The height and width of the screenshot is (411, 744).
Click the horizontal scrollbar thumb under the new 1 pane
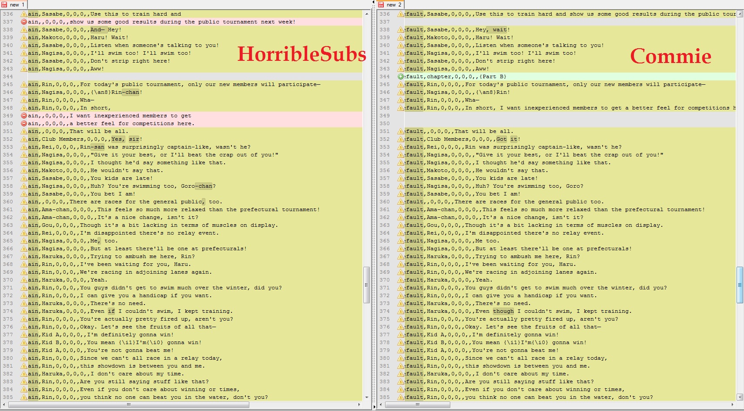click(x=129, y=404)
